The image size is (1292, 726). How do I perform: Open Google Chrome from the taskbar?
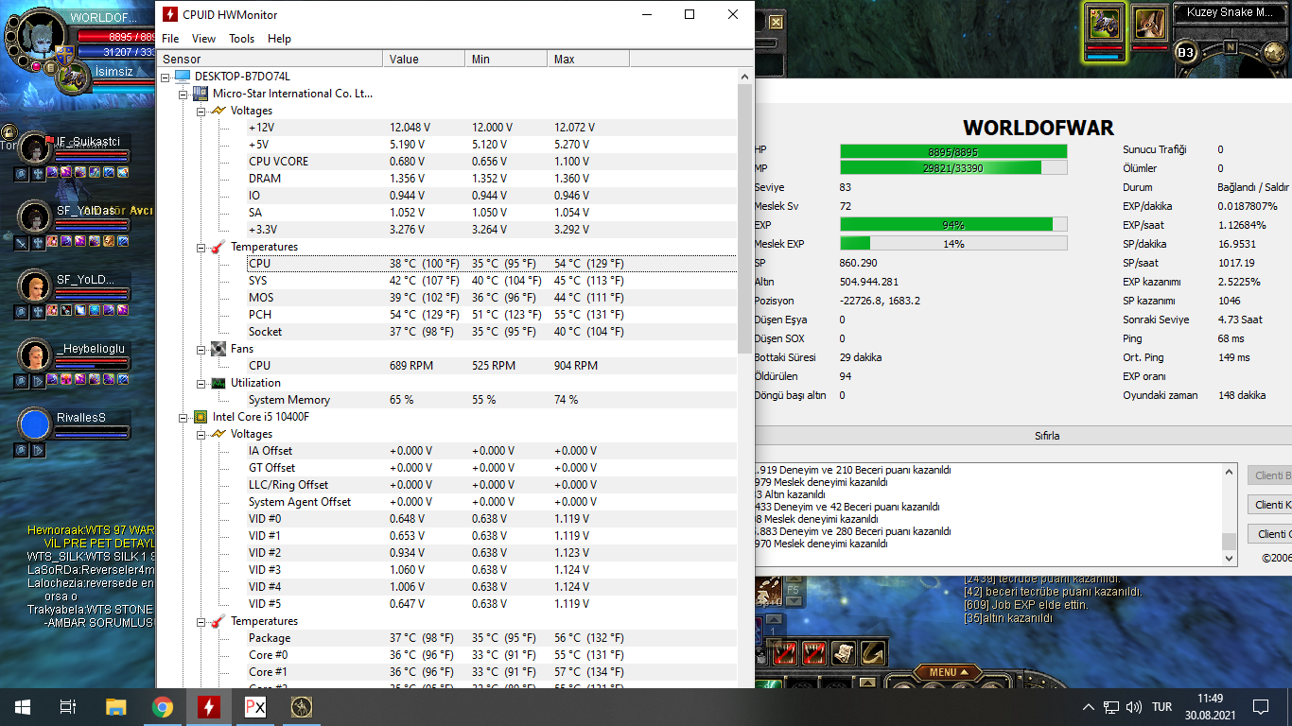(x=162, y=707)
